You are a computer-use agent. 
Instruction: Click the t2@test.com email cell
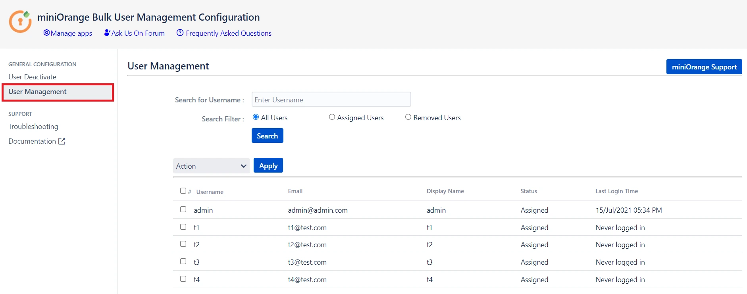[x=307, y=245]
